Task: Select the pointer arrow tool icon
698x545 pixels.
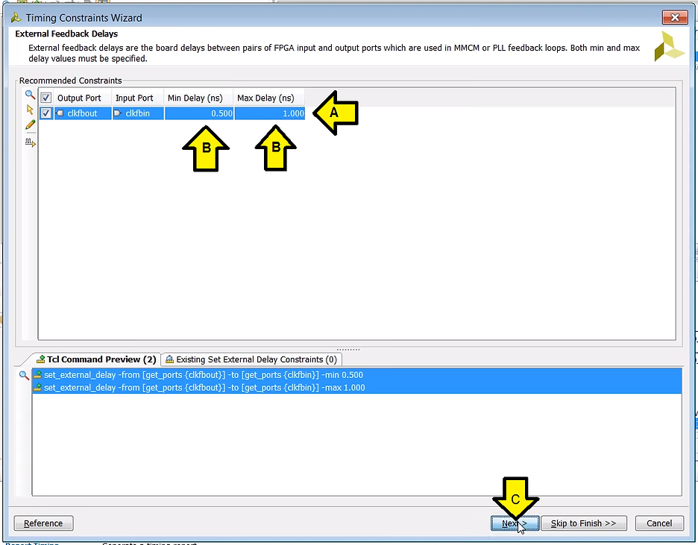Action: click(31, 110)
